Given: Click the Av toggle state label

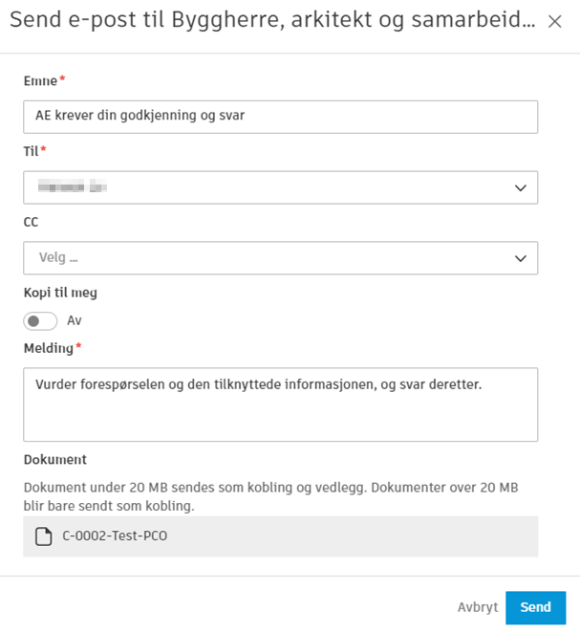Looking at the screenshot, I should coord(75,320).
